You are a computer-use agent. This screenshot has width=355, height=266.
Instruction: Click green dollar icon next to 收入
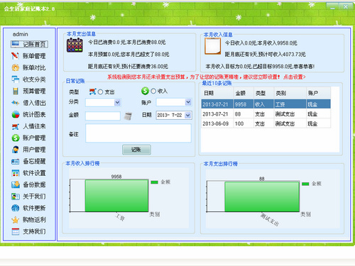click(x=145, y=91)
